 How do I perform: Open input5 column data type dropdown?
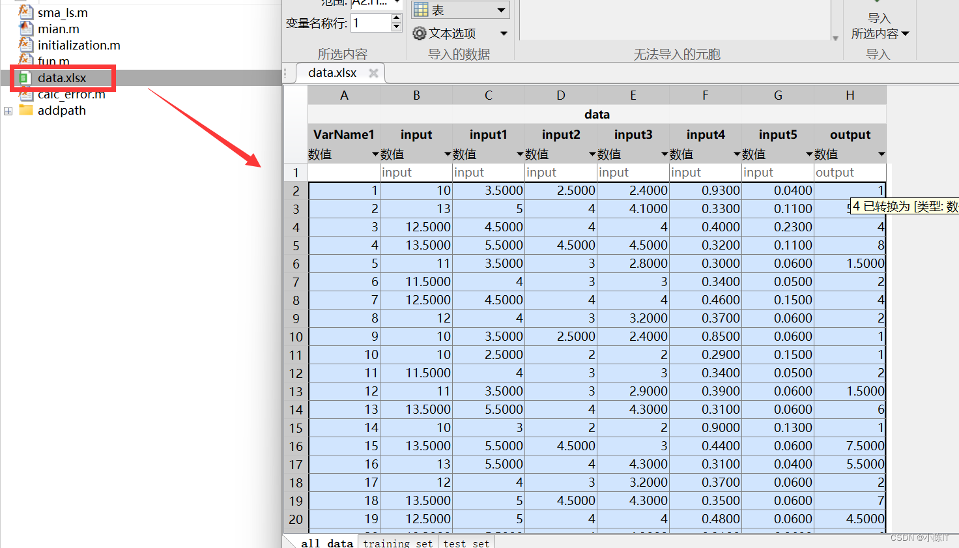pyautogui.click(x=809, y=154)
